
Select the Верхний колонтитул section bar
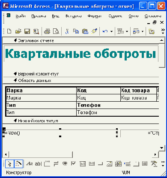click(x=81, y=74)
